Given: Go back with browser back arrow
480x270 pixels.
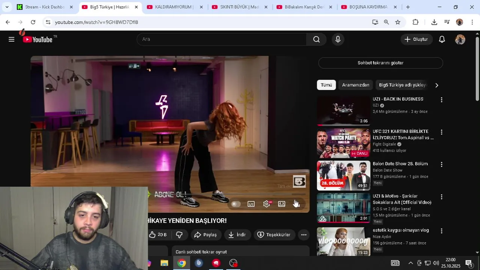Looking at the screenshot, I should click(8, 22).
